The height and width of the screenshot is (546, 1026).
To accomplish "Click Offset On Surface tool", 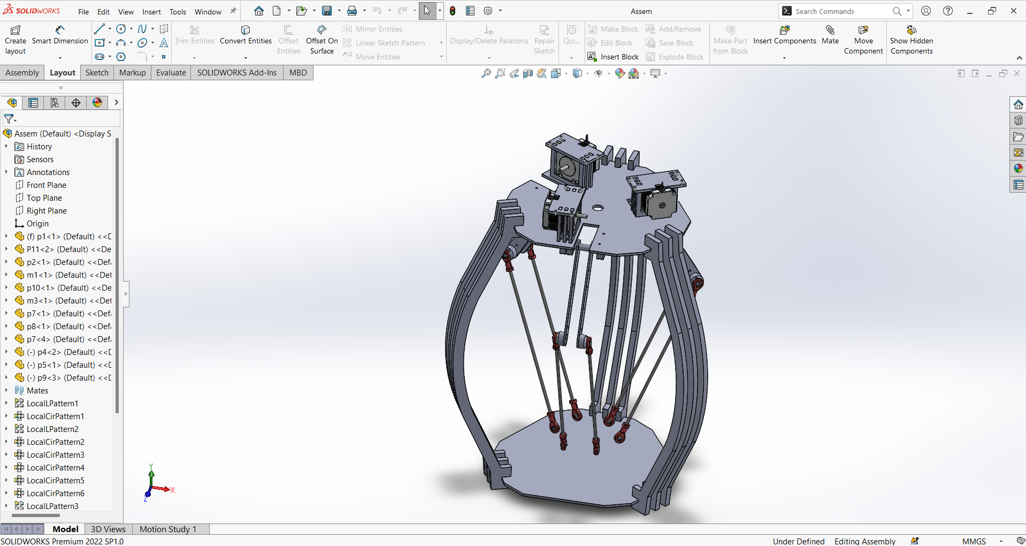I will click(x=321, y=40).
